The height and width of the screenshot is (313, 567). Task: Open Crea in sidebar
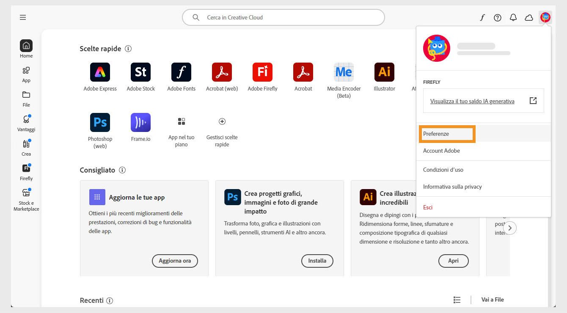pos(26,148)
